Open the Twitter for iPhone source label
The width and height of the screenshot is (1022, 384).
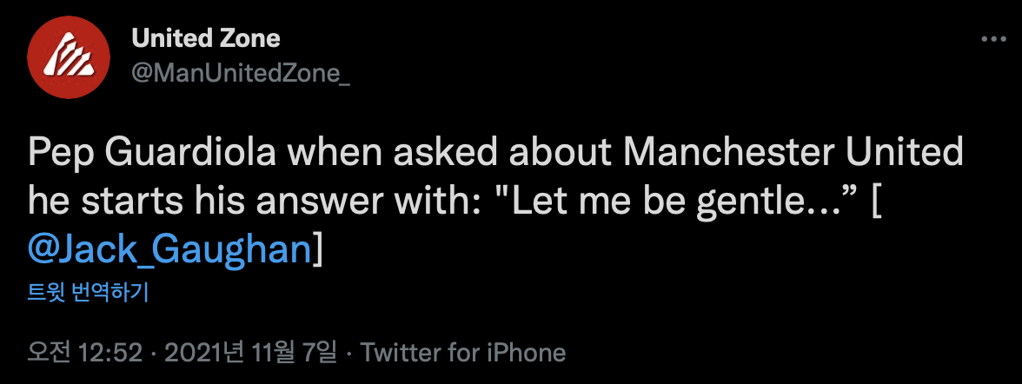click(463, 353)
